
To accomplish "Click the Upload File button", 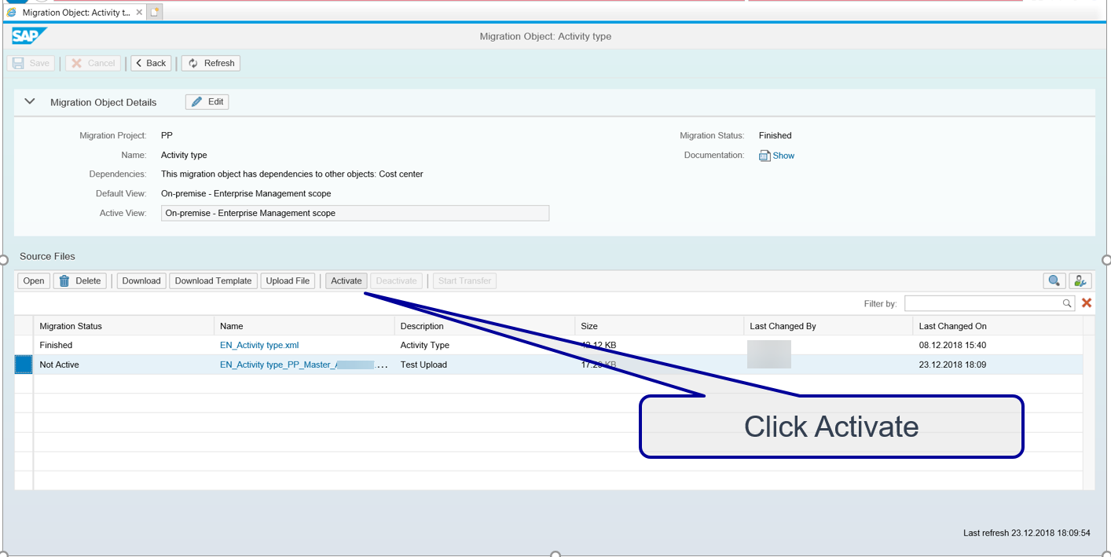I will click(x=288, y=280).
